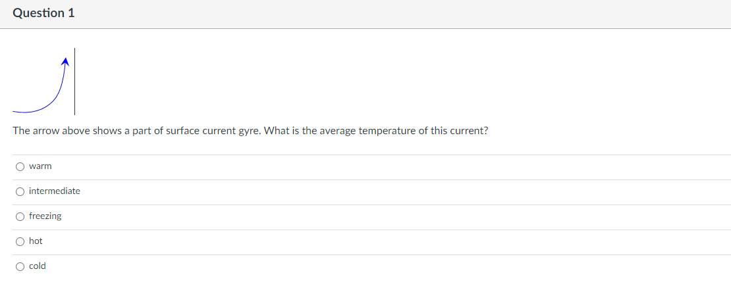Click the "cold" answer label text
Viewport: 731px width, 290px height.
[38, 266]
